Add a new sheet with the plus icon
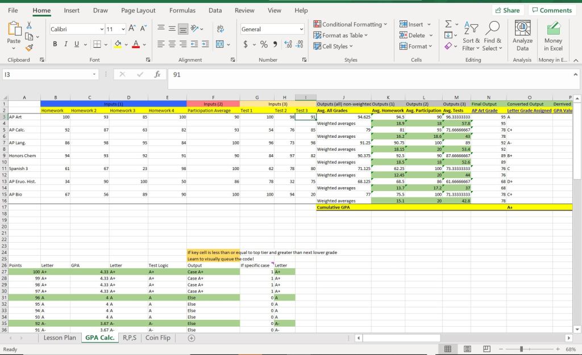 pos(192,338)
